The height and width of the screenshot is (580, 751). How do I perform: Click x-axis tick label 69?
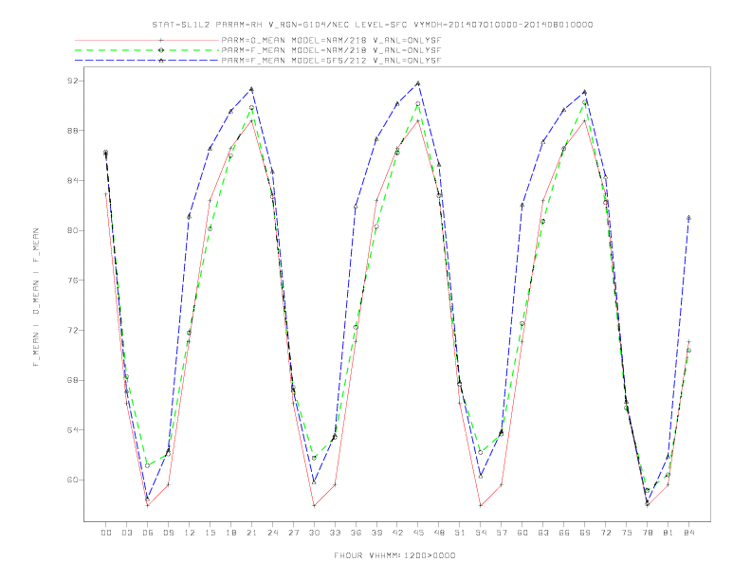pyautogui.click(x=585, y=533)
